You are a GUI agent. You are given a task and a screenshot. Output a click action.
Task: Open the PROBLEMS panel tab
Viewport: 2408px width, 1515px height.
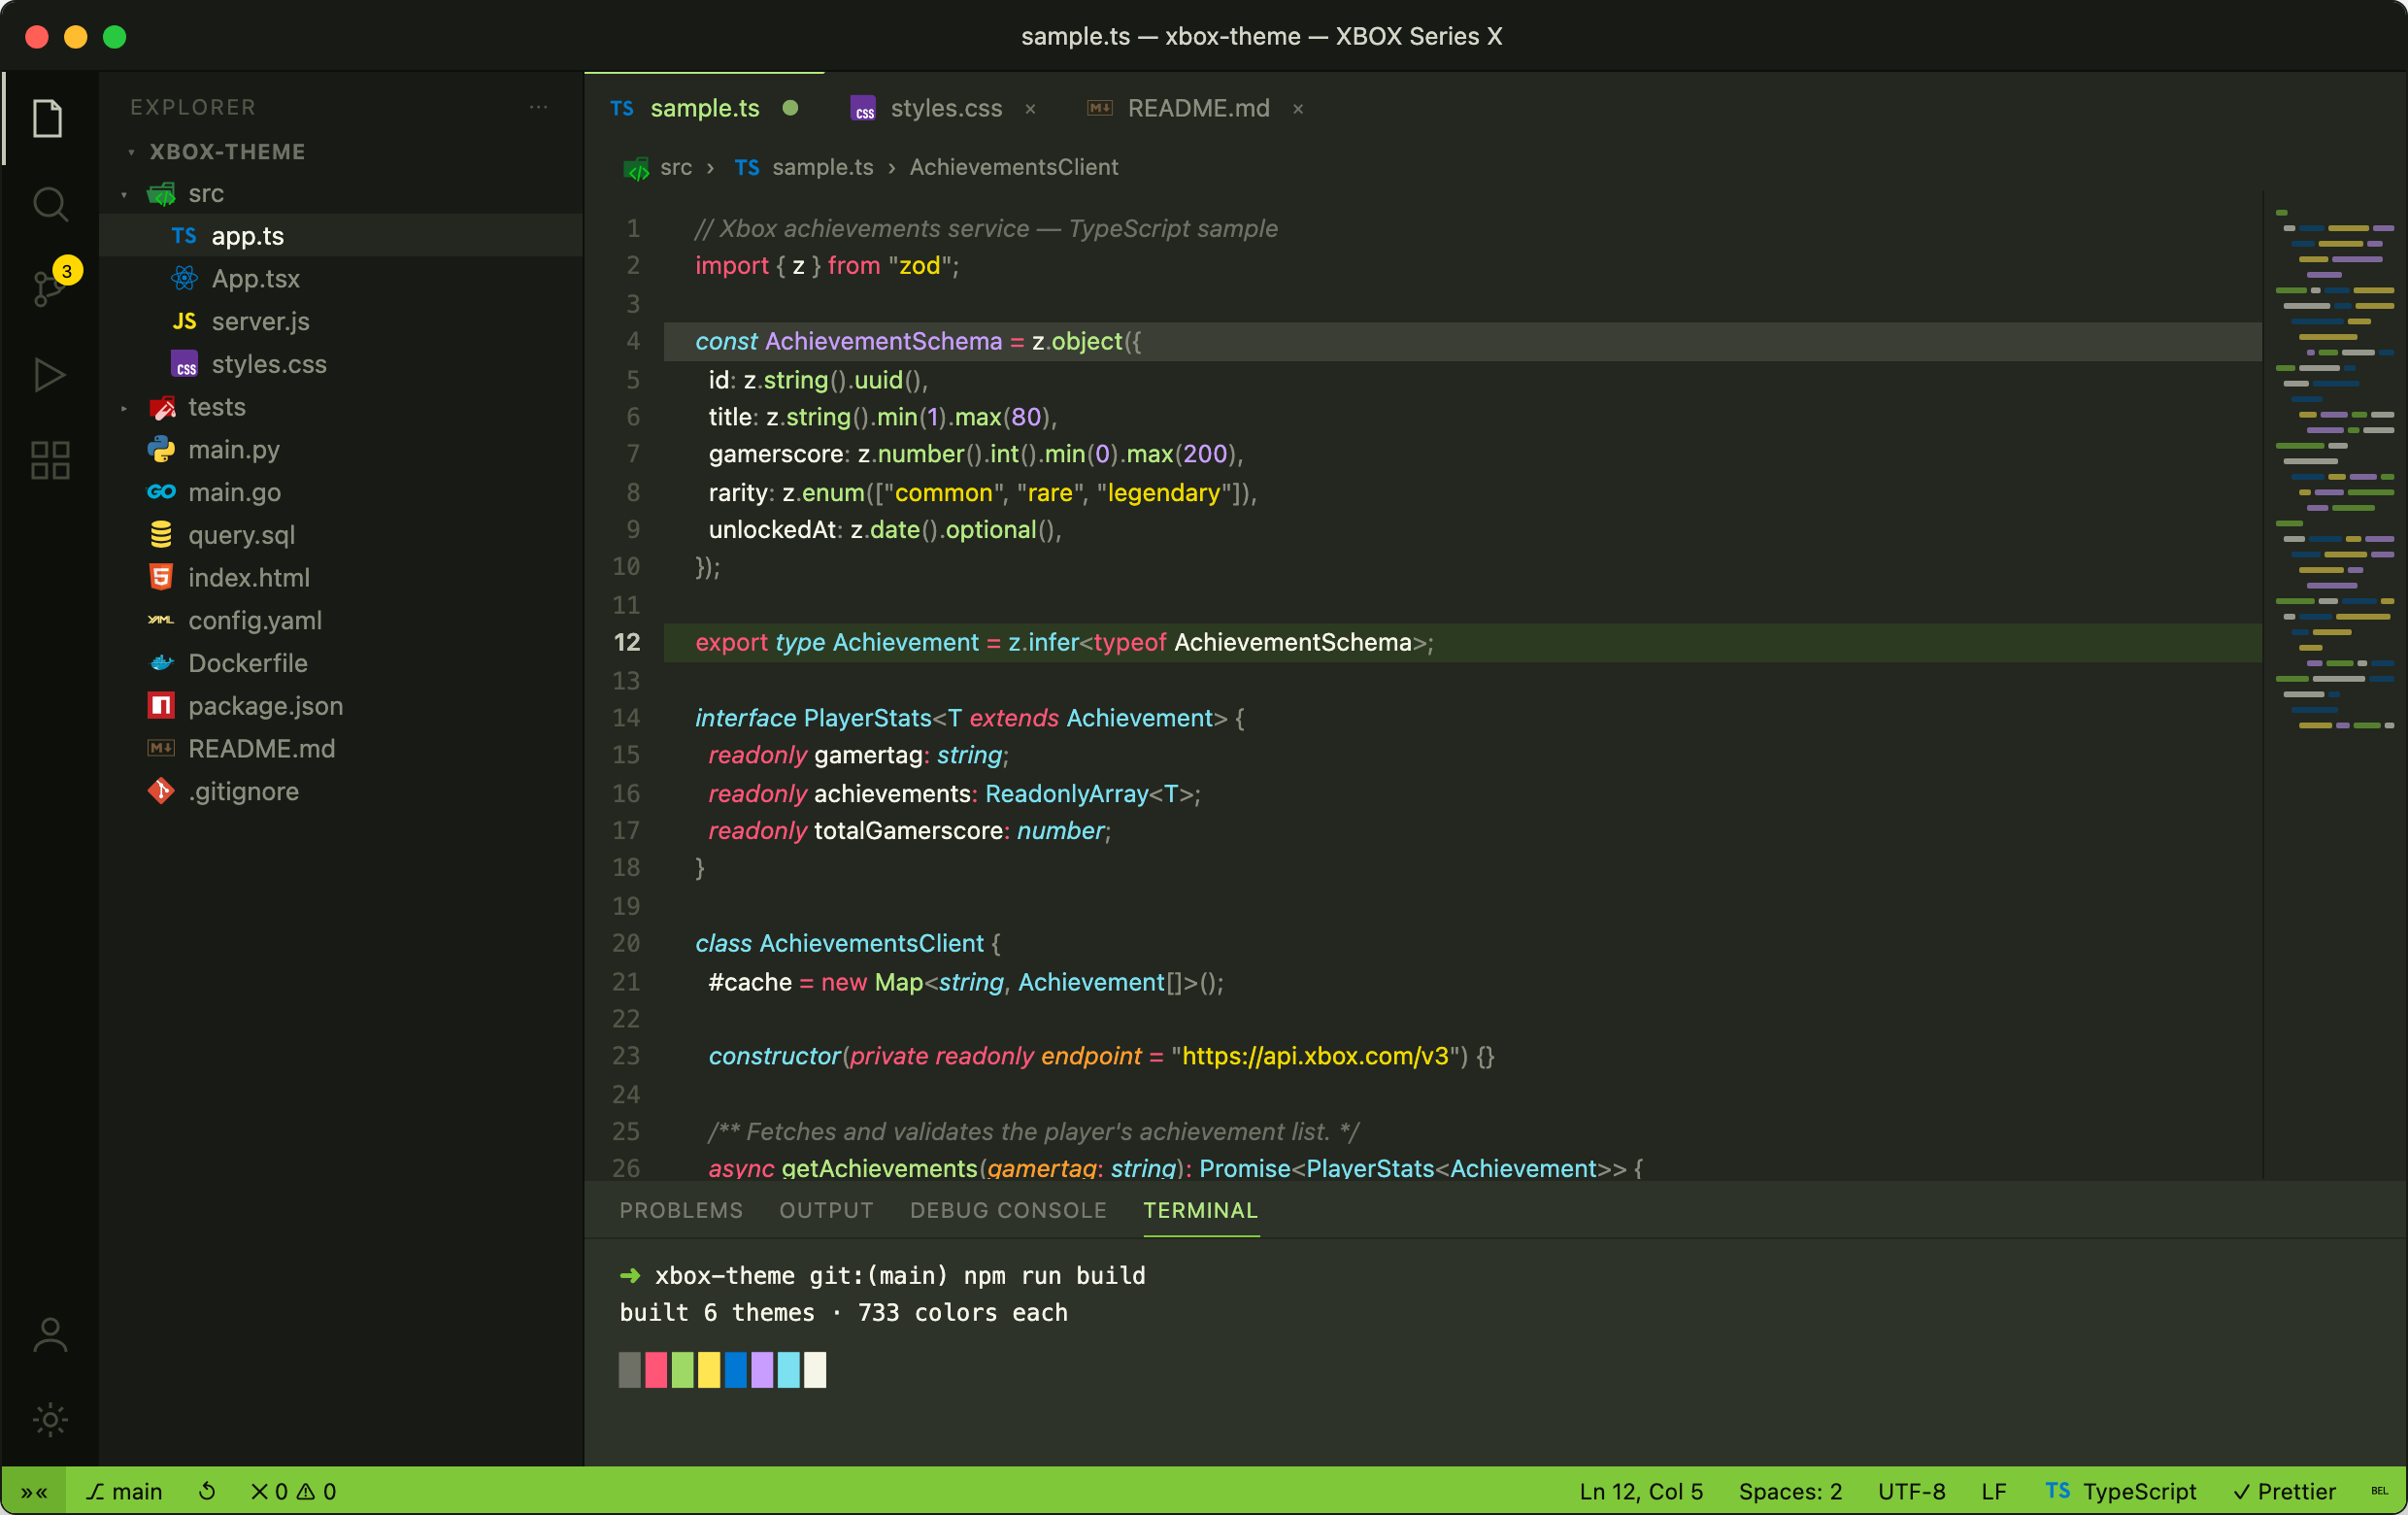click(681, 1210)
